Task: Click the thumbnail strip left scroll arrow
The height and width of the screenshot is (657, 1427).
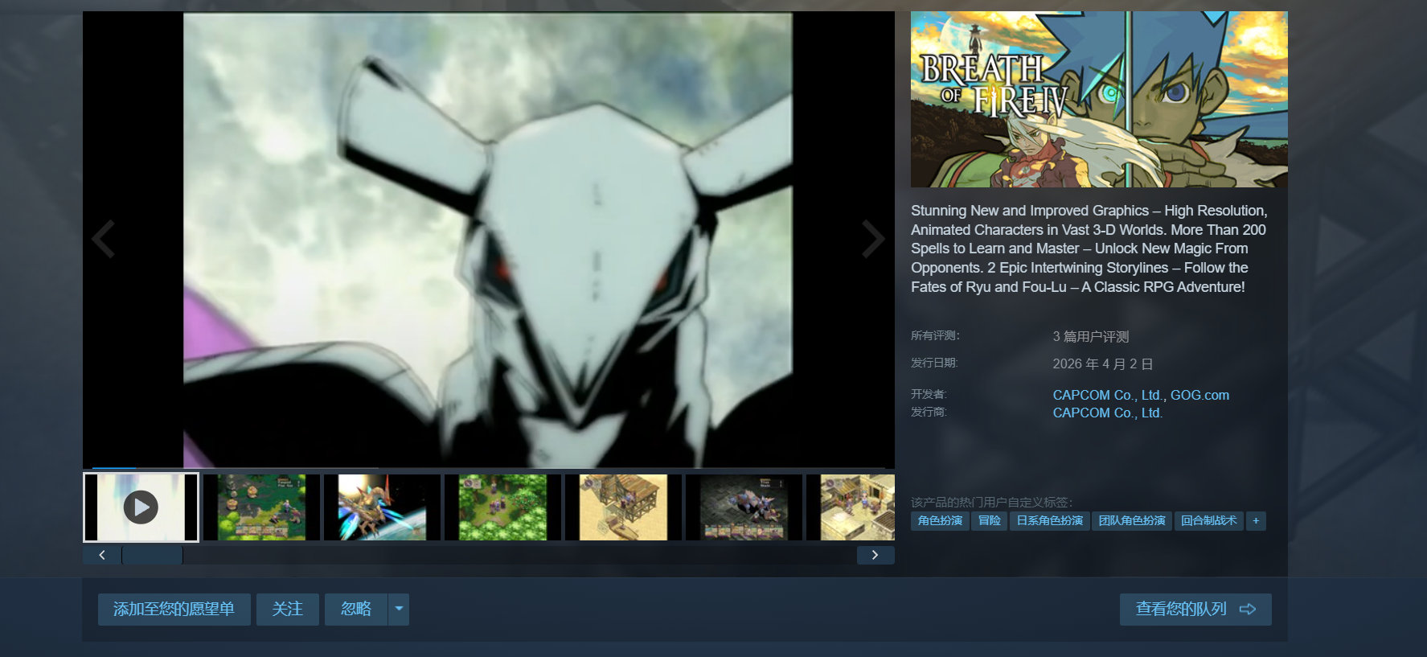Action: [x=102, y=555]
